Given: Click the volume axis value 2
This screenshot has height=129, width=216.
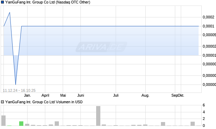Looking at the screenshot, I should click(204, 119).
